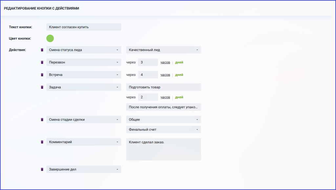Switch 'Встреча' delay unit to 'часов'
The width and height of the screenshot is (336, 190).
(x=165, y=75)
